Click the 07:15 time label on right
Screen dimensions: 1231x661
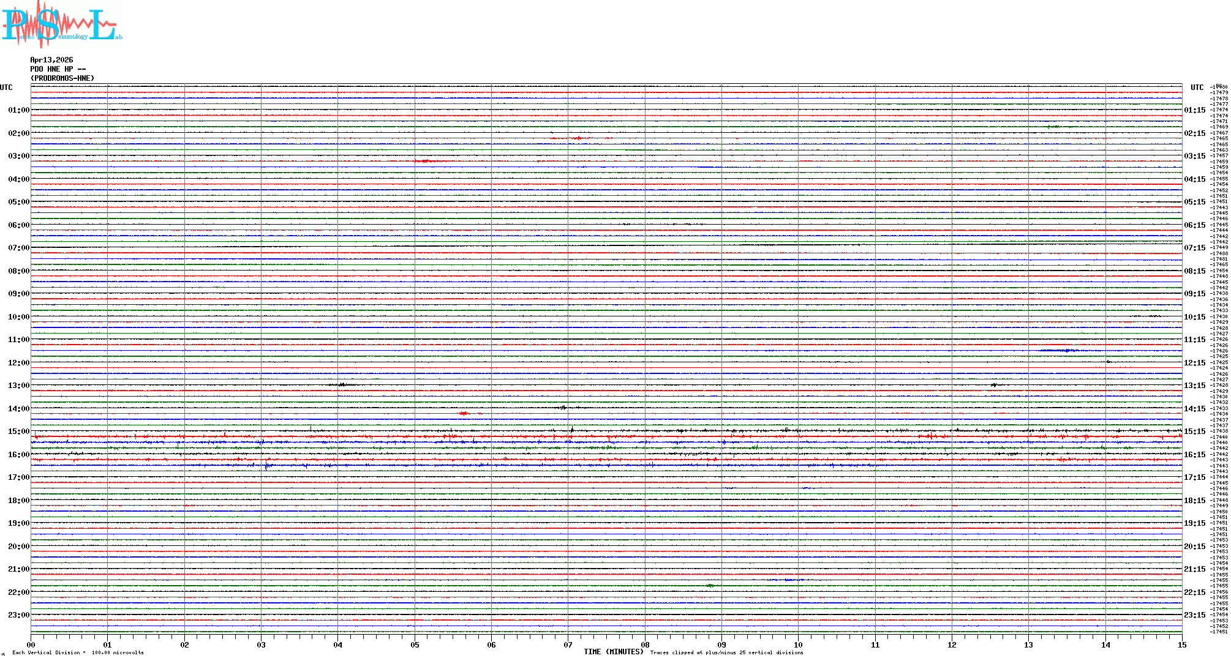[x=1194, y=248]
